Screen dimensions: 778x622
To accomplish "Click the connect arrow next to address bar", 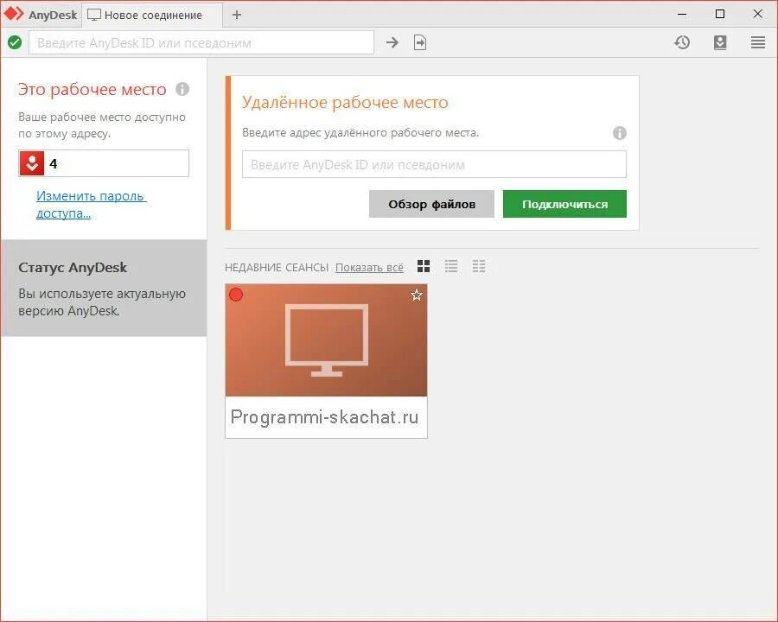I will 392,42.
